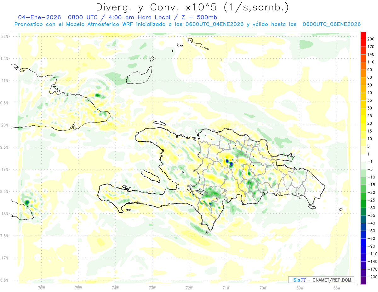Click the '-200' value at the colorbar bottom
The height and width of the screenshot is (292, 378).
tap(372, 277)
